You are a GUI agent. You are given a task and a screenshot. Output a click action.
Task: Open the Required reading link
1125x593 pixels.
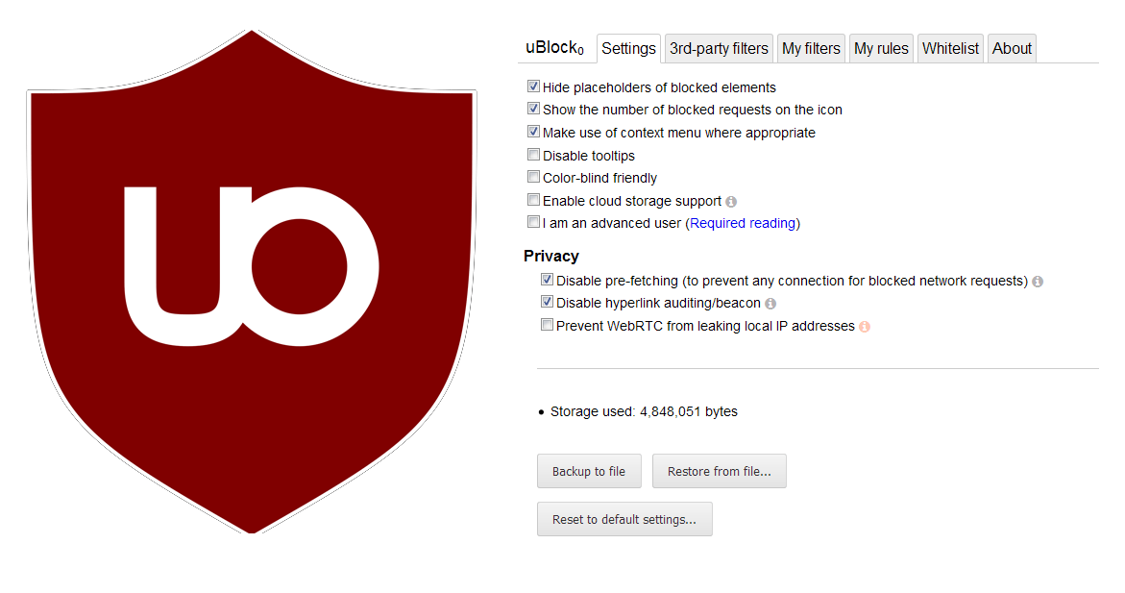tap(743, 222)
